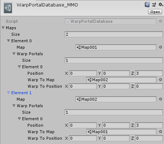
Task: Collapse Warp Portals under Element 1
Action: click(14, 106)
